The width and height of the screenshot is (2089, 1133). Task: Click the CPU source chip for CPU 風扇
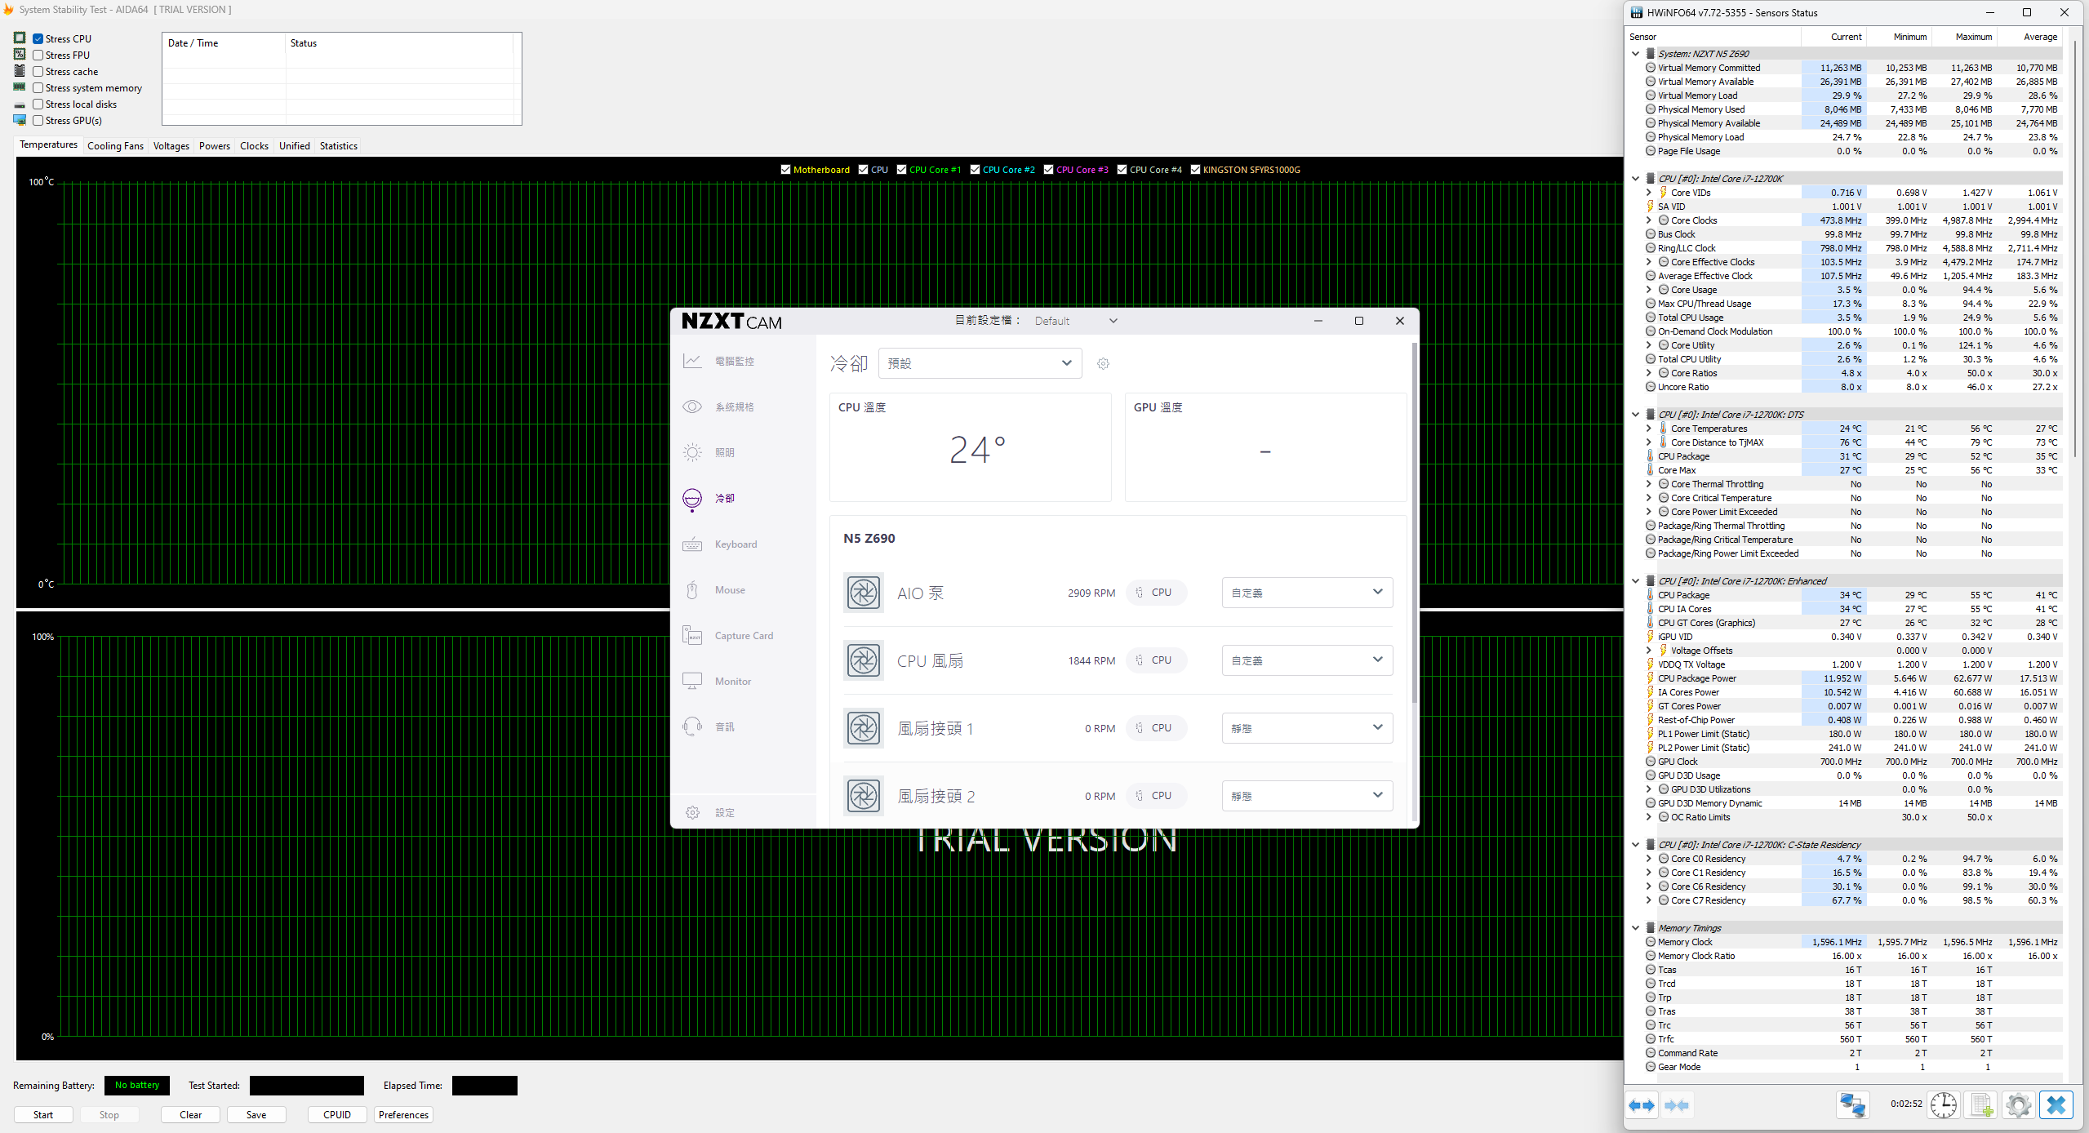click(x=1156, y=660)
